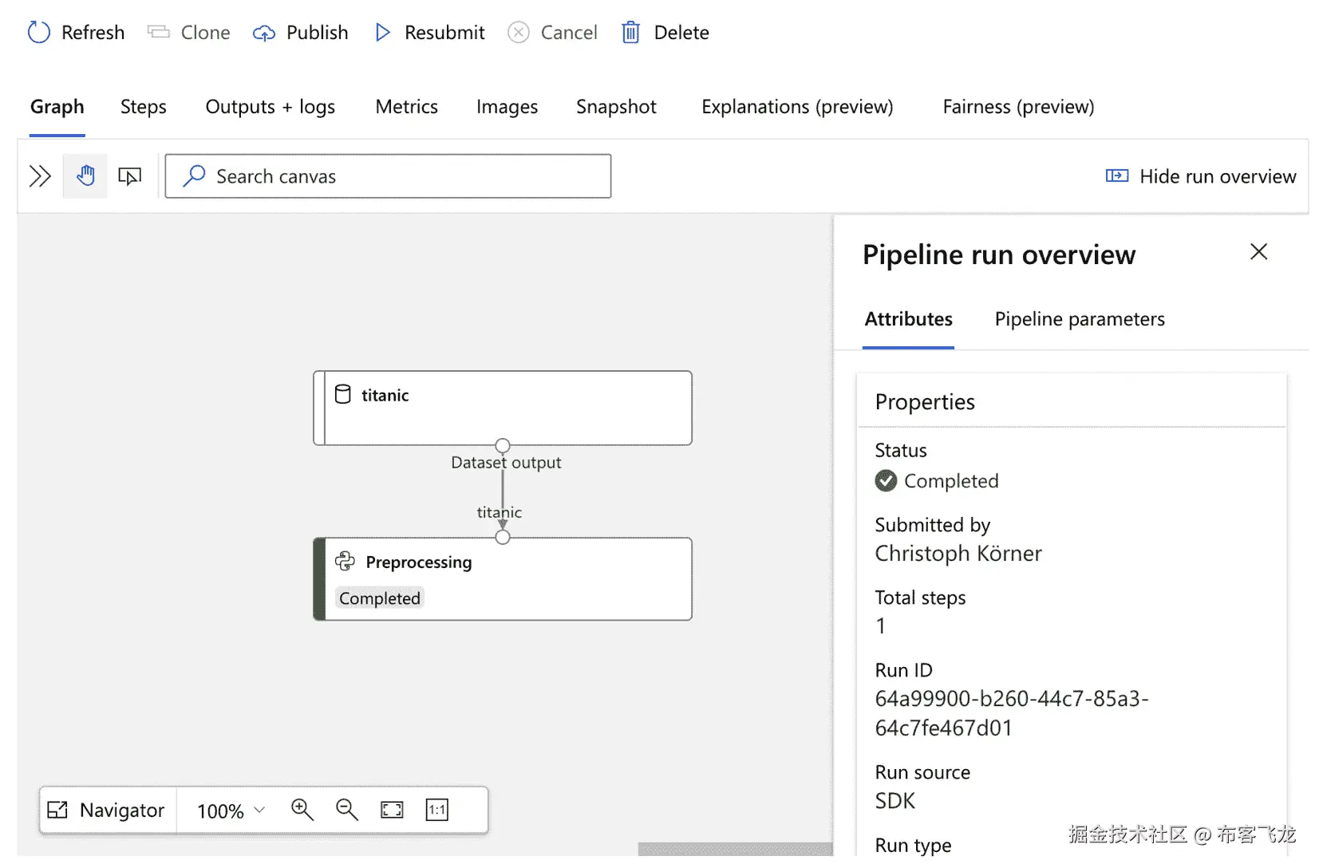
Task: Select the Preprocessing step node
Action: tap(503, 579)
